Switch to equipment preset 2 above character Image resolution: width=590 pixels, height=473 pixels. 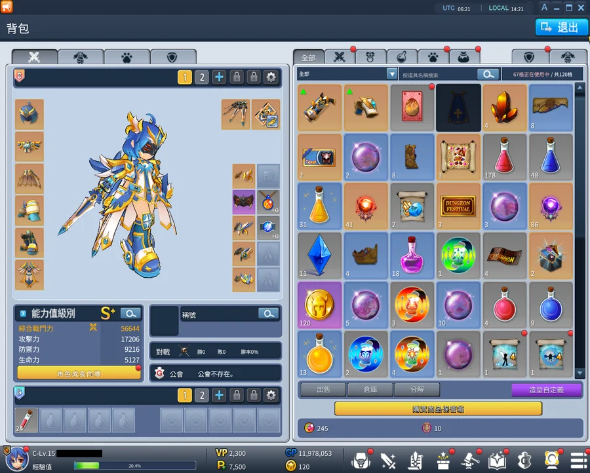click(202, 77)
